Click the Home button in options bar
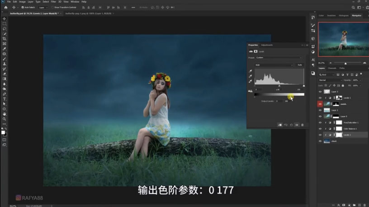Screen dimensions: 369x207 (x=6, y=8)
